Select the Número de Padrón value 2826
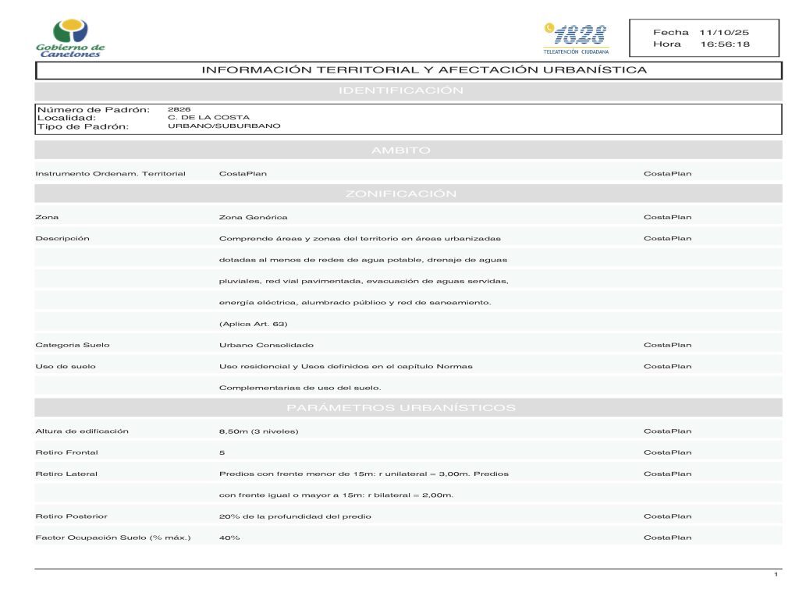This screenshot has width=799, height=607. coord(179,109)
